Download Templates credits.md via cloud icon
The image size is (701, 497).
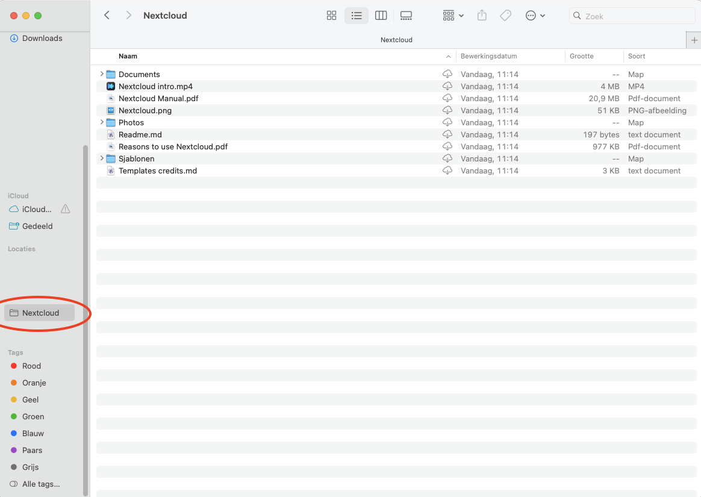click(447, 170)
